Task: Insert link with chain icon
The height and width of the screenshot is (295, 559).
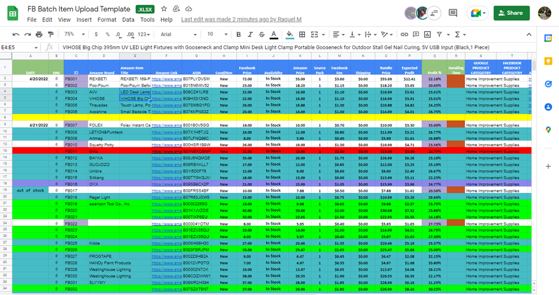Action: (x=404, y=35)
